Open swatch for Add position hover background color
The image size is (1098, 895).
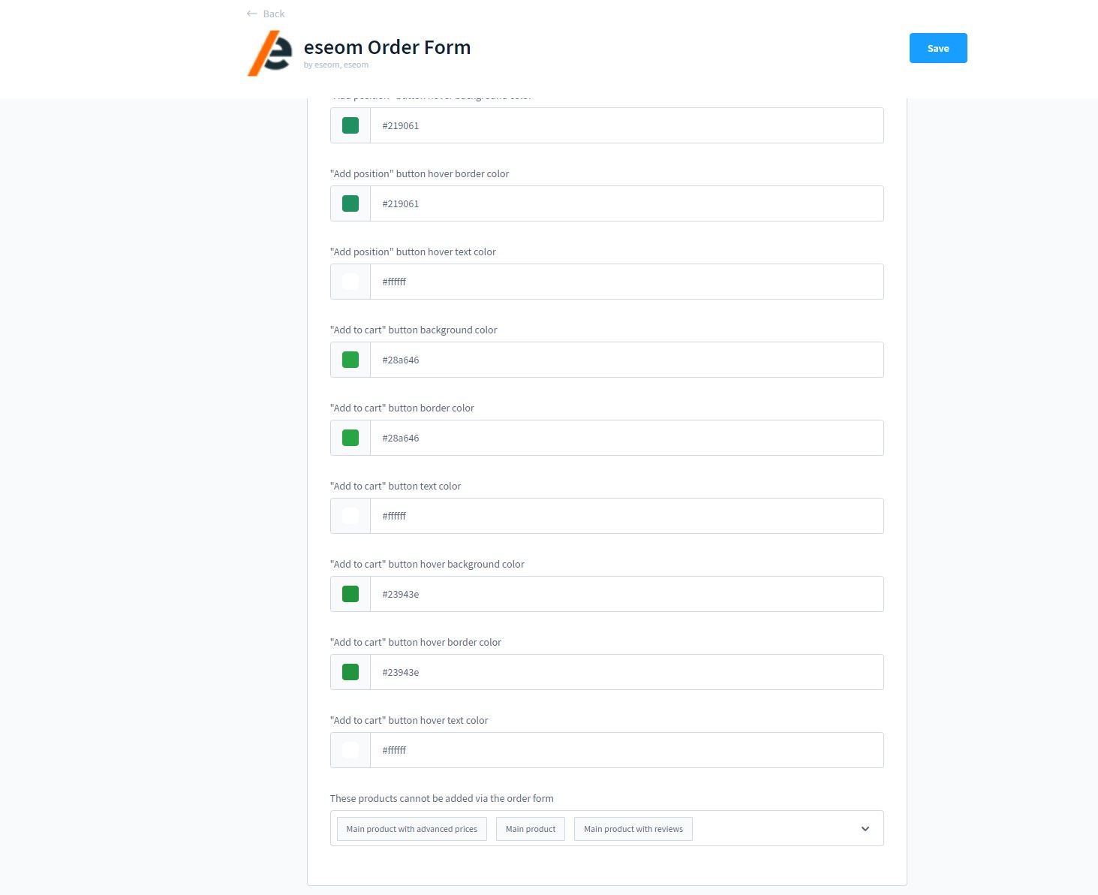[350, 125]
